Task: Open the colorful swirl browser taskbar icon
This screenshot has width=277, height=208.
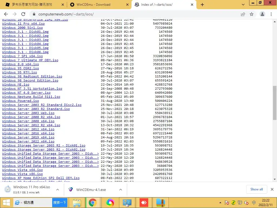Action: (110, 203)
